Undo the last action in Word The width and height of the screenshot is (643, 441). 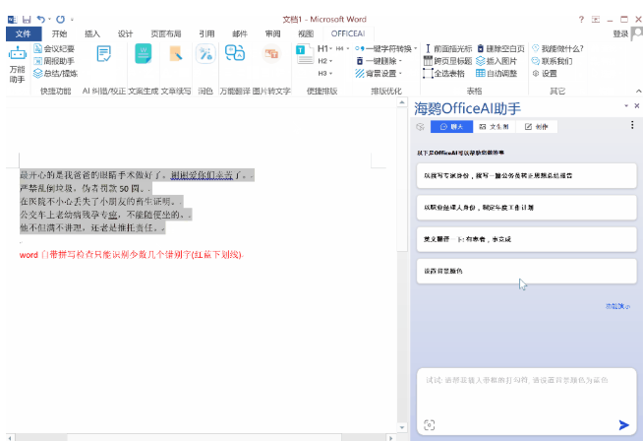tap(40, 20)
